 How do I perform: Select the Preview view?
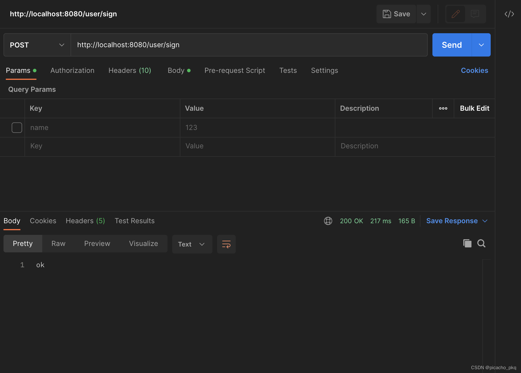click(97, 244)
